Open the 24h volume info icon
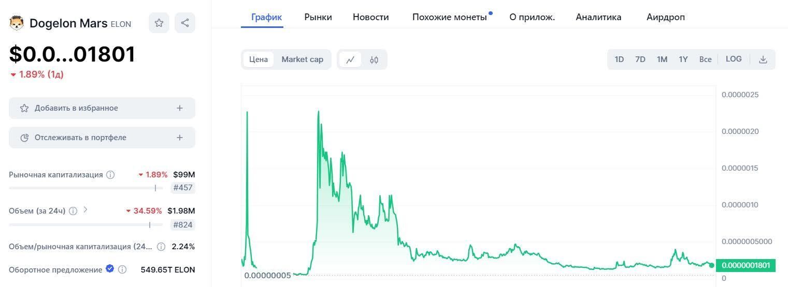Viewport: 788px width, 287px height. (73, 211)
